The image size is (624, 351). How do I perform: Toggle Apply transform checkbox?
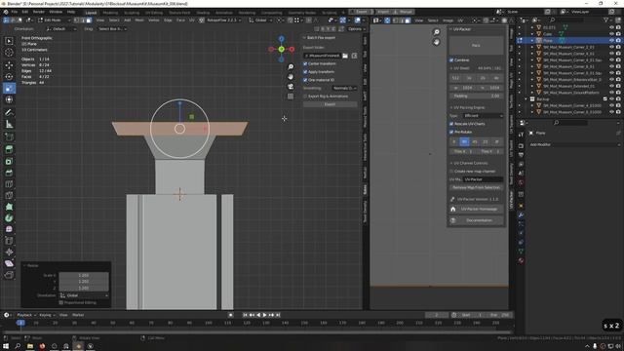(x=305, y=72)
